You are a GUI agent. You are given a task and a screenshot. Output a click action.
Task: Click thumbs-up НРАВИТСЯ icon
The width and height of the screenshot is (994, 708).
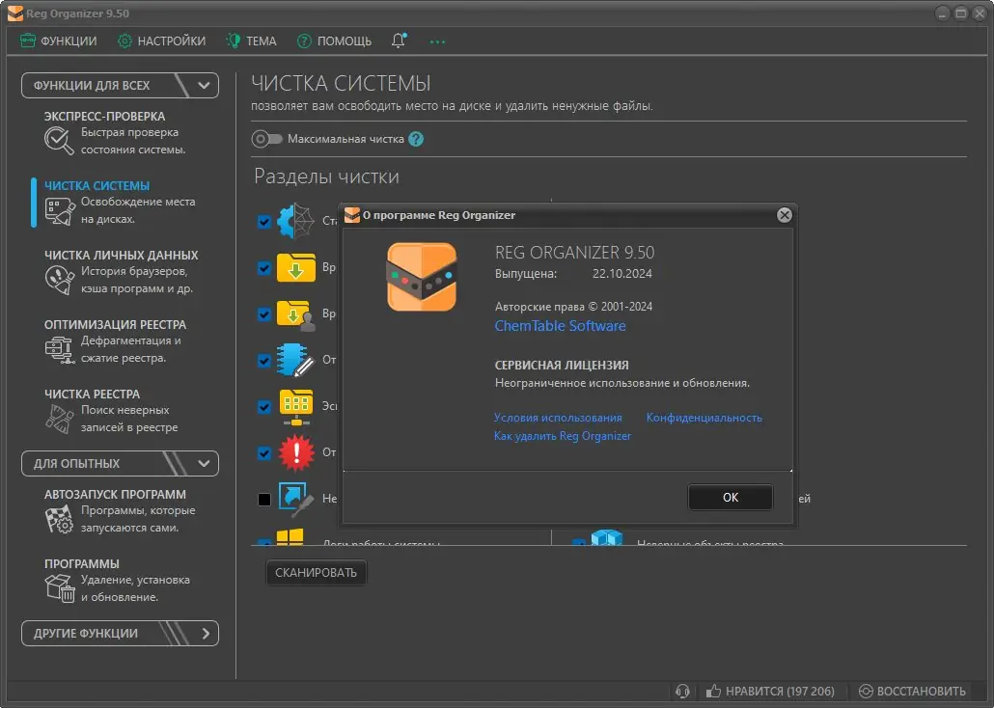click(x=713, y=691)
